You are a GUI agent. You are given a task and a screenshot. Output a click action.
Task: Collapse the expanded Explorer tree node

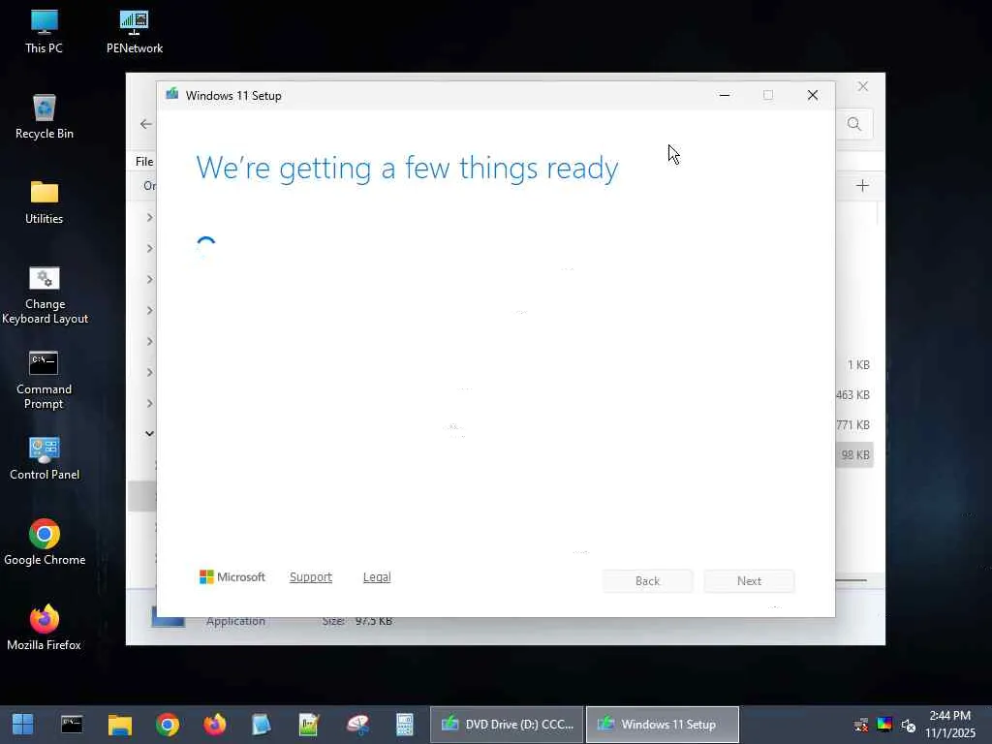[x=149, y=433]
